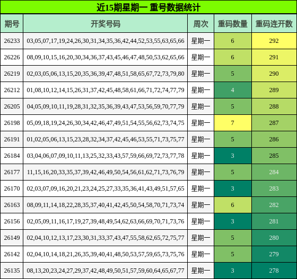Screen dimensions: 297x279
Task: Click the dark green cell showing 4
Action: click(x=233, y=90)
